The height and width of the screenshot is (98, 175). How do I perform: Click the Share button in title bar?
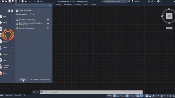(x=40, y=1)
